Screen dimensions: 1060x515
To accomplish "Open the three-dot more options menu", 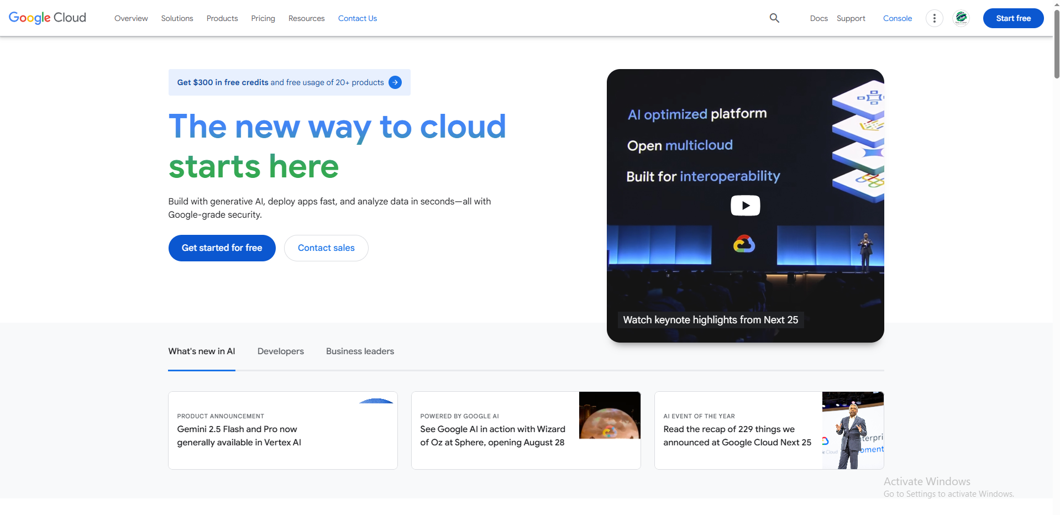I will [x=934, y=18].
